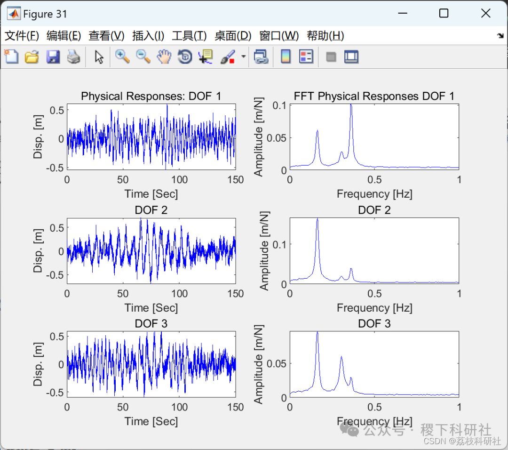
Task: Insert a legend via toolbar icon
Action: [306, 57]
